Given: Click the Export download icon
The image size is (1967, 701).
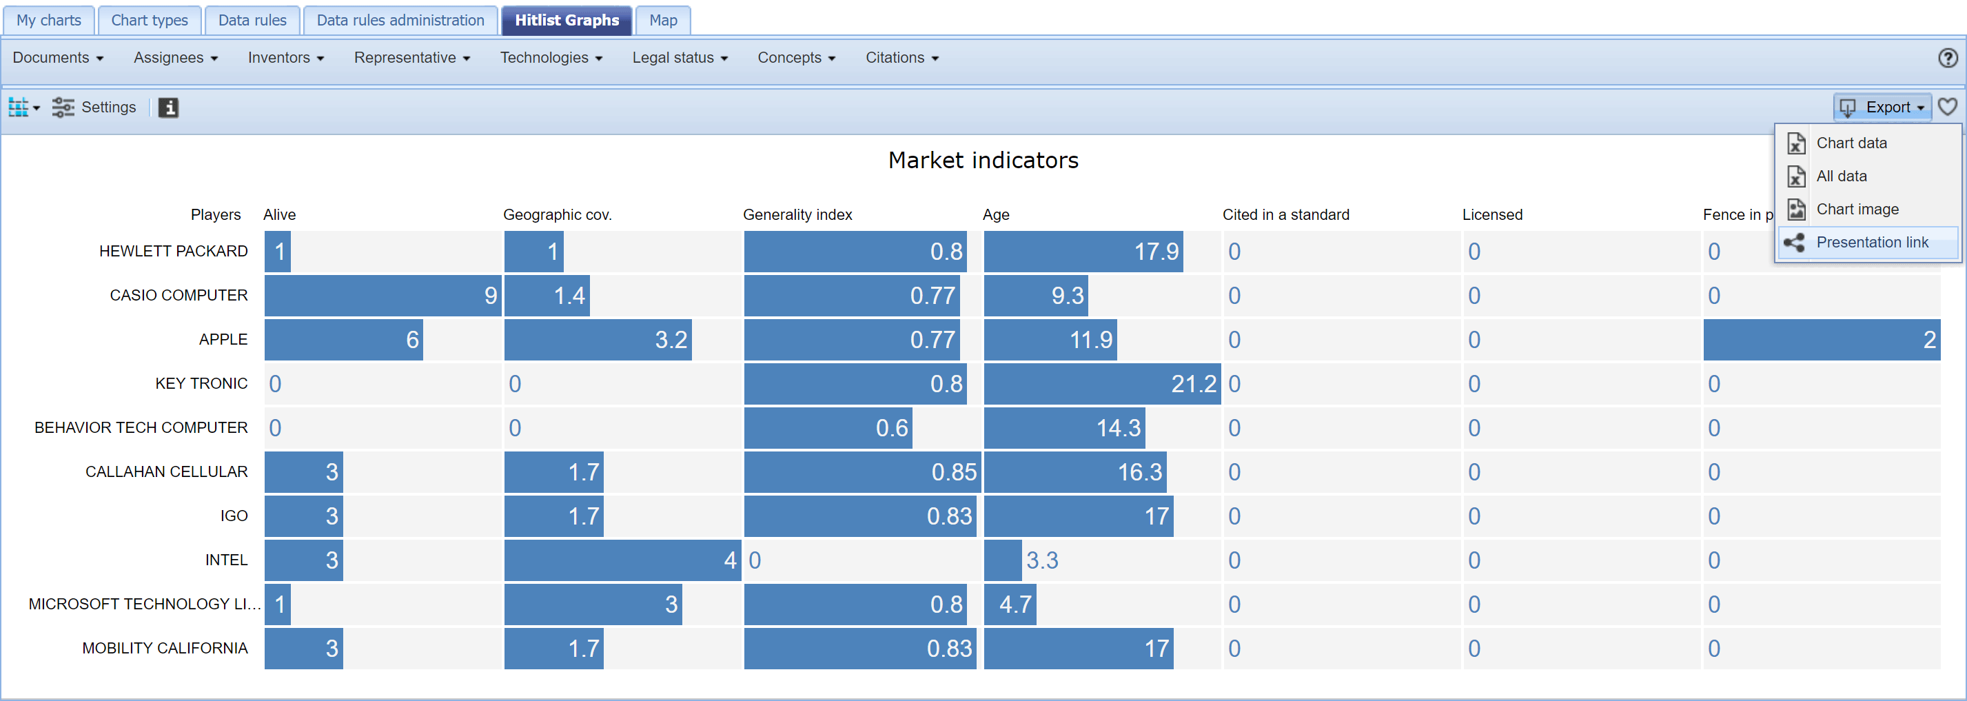Looking at the screenshot, I should click(1847, 108).
